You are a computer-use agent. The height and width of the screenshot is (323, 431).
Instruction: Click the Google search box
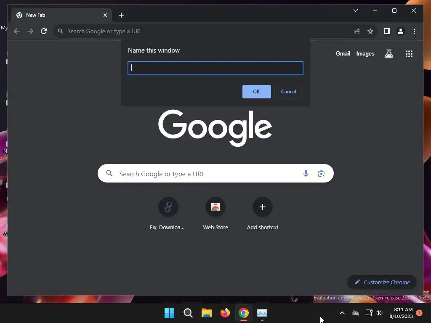coord(215,174)
